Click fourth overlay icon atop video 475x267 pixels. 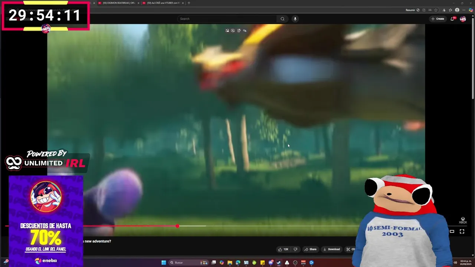pos(245,30)
